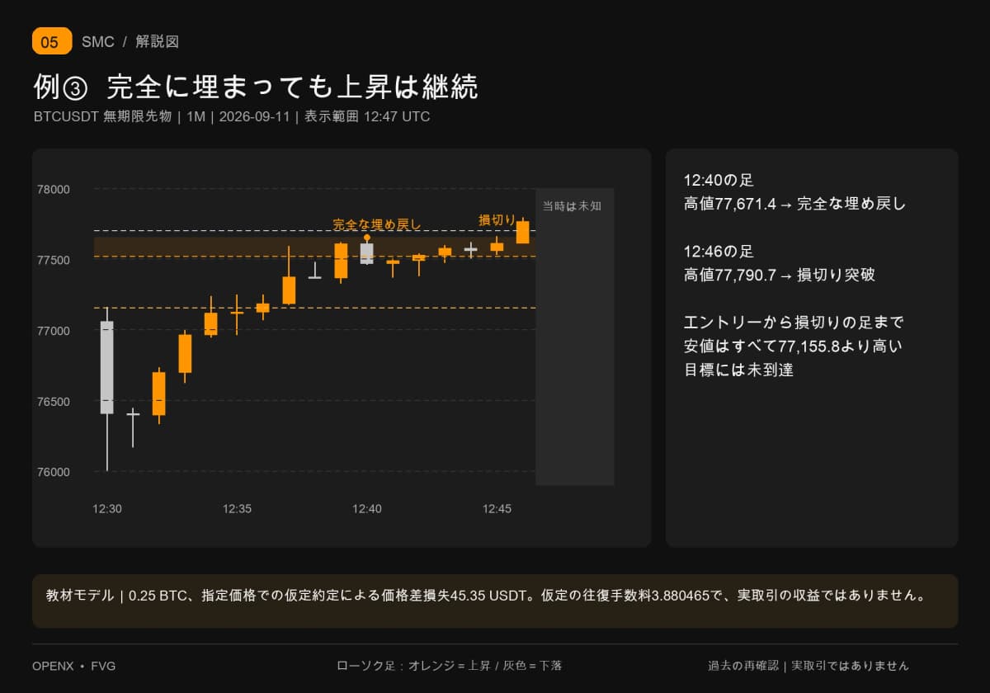Viewport: 990px width, 693px height.
Task: Click the 12:40 time axis label
Action: click(x=367, y=509)
